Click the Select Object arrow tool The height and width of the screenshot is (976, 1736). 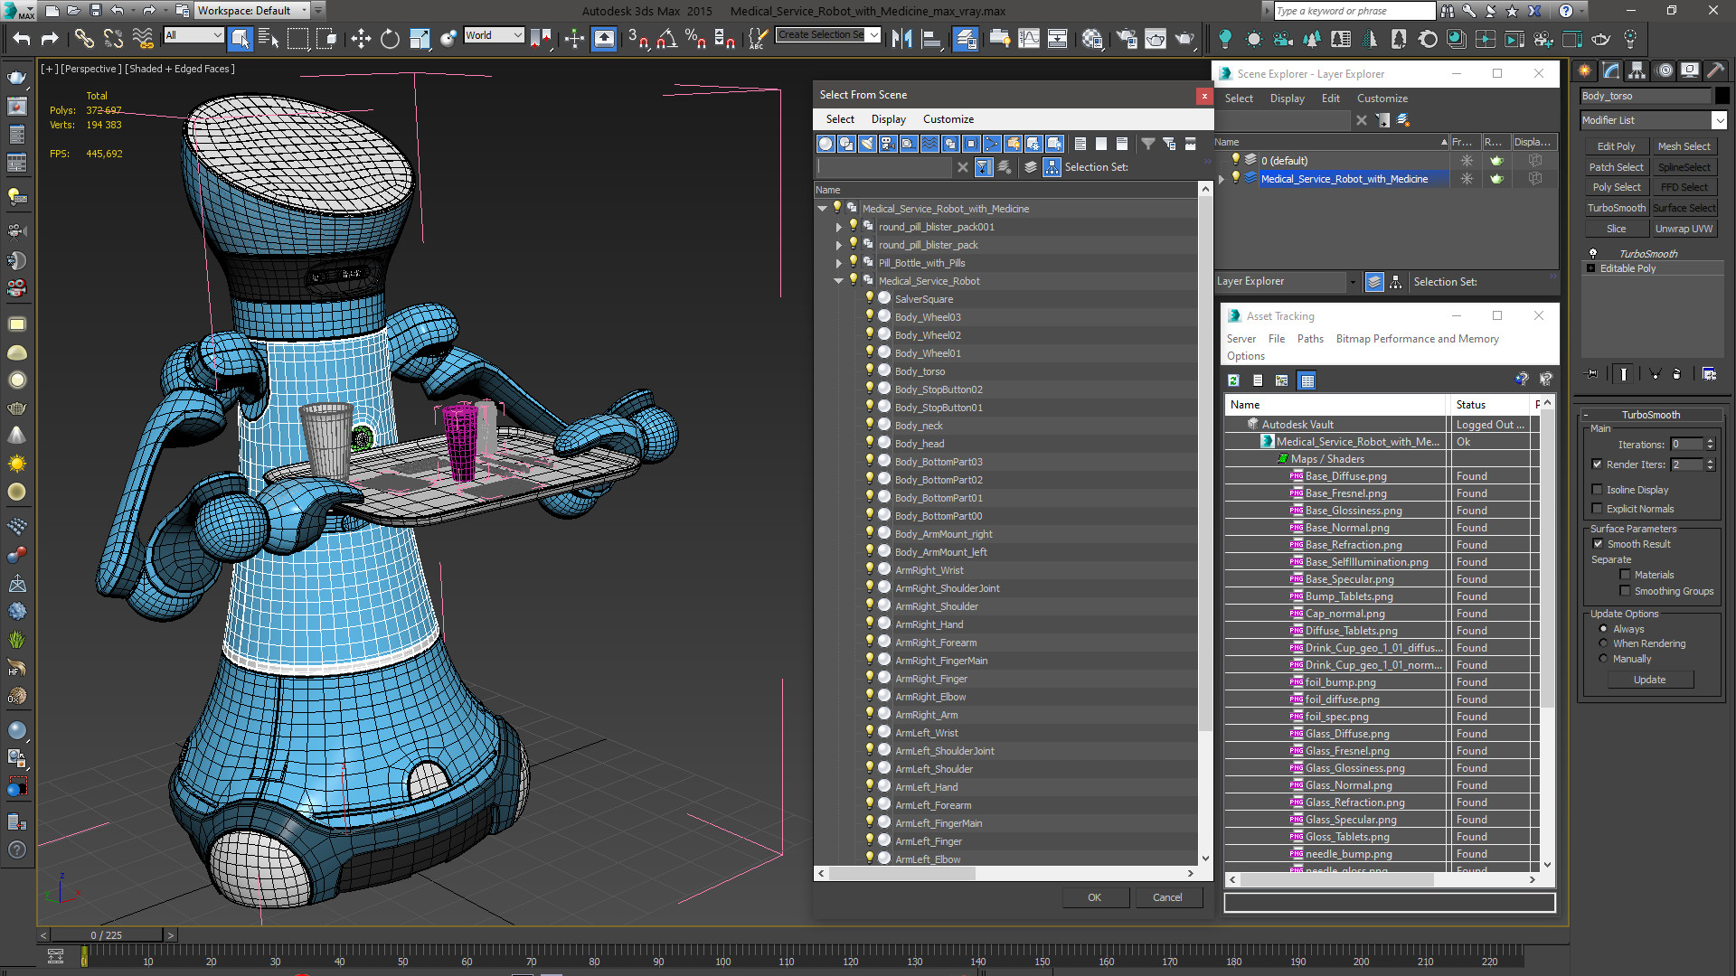click(x=240, y=39)
